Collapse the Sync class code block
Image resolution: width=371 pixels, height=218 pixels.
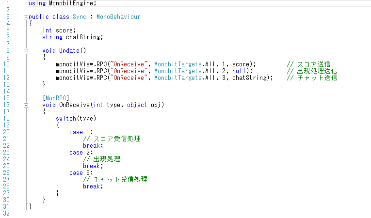coord(26,17)
